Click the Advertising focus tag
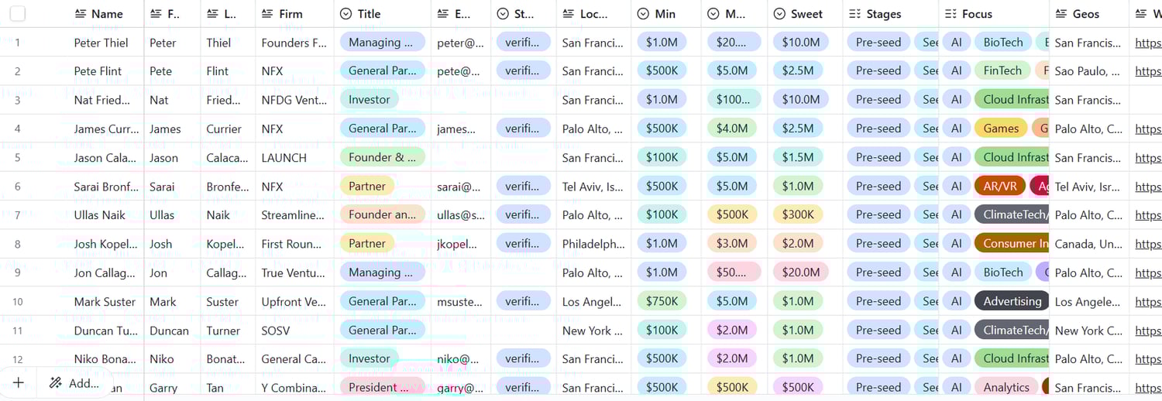Image resolution: width=1162 pixels, height=401 pixels. pyautogui.click(x=1011, y=301)
